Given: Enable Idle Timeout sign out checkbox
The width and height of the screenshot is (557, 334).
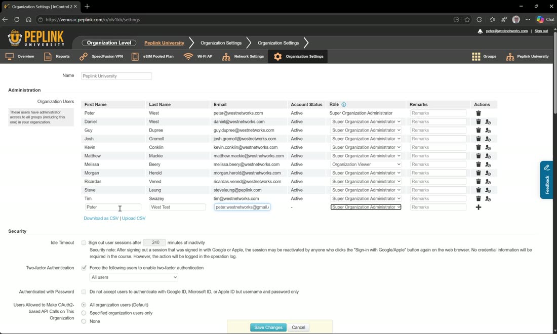Looking at the screenshot, I should click(84, 243).
